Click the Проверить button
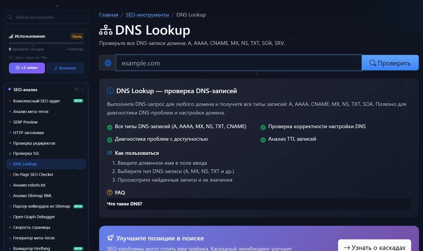The width and height of the screenshot is (423, 251). (390, 63)
